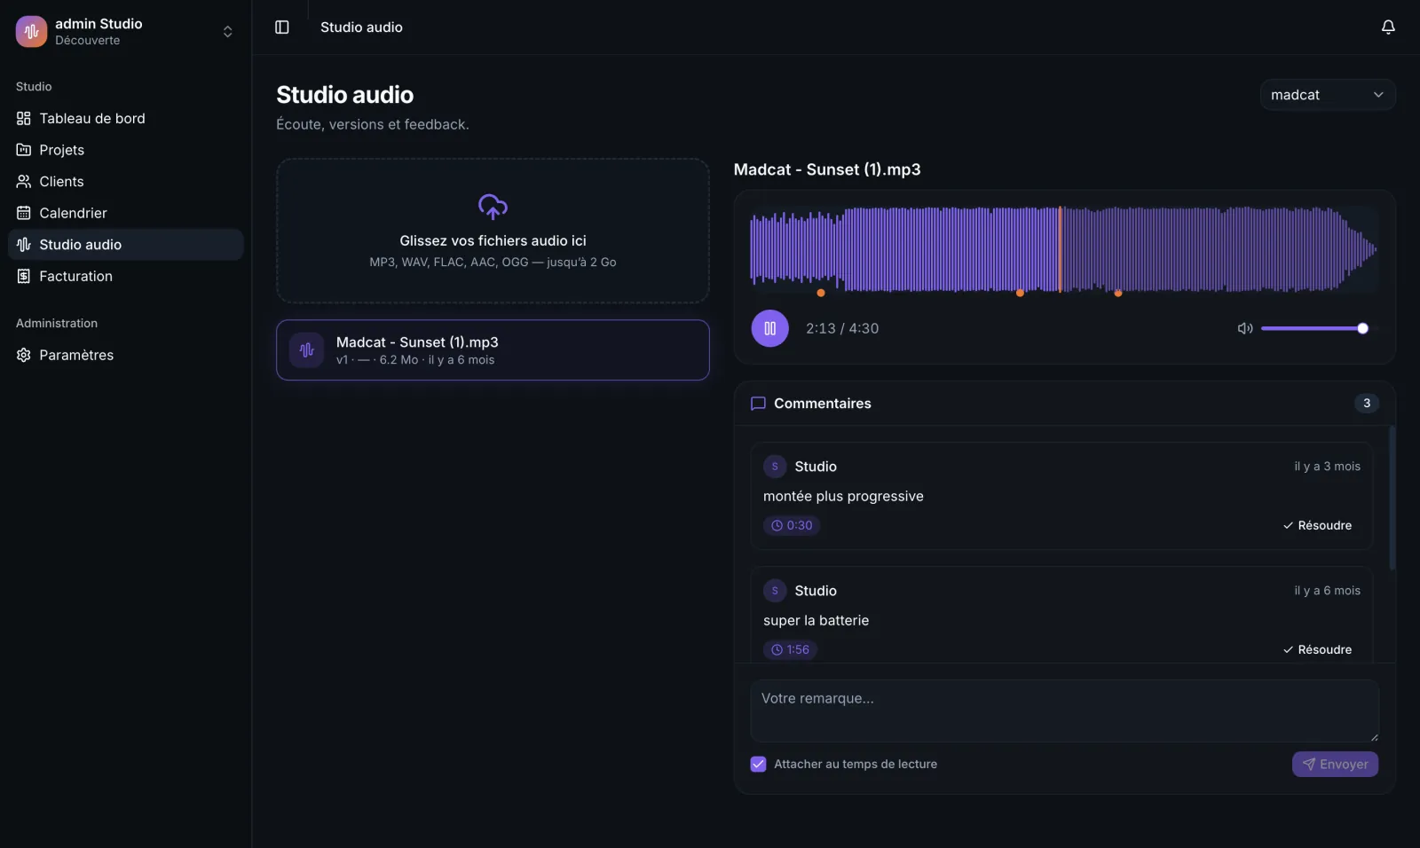Click the orange marker near 1:56
This screenshot has height=848, width=1420.
1020,293
